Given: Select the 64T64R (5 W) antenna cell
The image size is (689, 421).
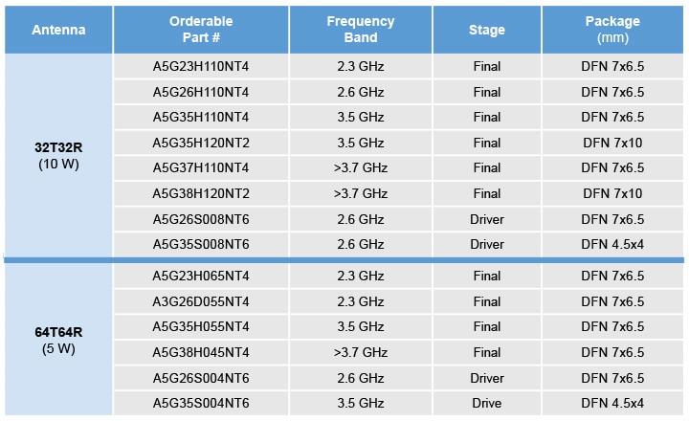Looking at the screenshot, I should point(58,340).
